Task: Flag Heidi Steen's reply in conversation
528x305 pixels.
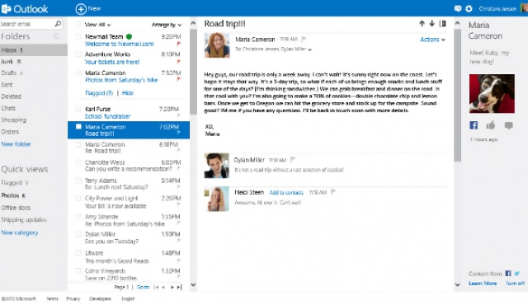Action: click(x=333, y=192)
